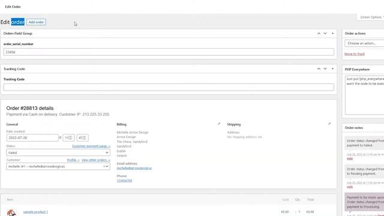Image resolution: width=384 pixels, height=216 pixels.
Task: Open the Customer selection dropdown
Action: 58,166
